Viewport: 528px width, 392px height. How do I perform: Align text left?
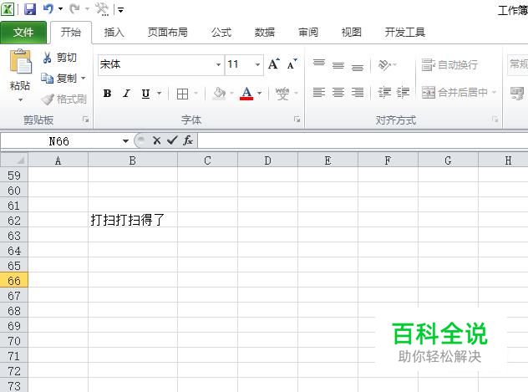point(319,92)
